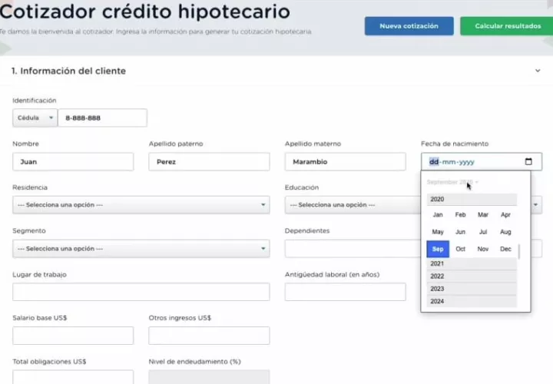Expand year 2024 in the date picker
Image resolution: width=553 pixels, height=384 pixels.
pos(472,301)
